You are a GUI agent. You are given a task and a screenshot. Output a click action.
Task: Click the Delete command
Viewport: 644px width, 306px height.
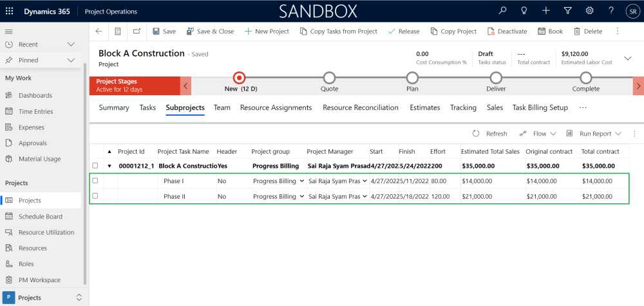coord(588,31)
